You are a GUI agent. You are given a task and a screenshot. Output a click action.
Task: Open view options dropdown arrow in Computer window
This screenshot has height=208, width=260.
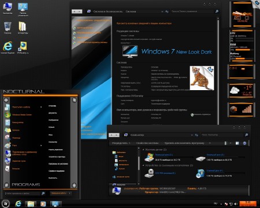click(231, 143)
